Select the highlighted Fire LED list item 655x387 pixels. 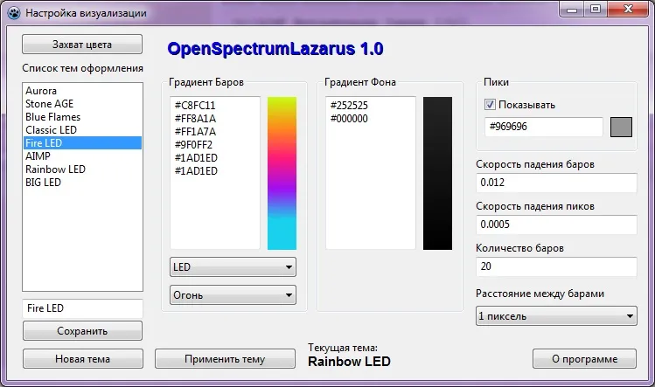pos(82,142)
